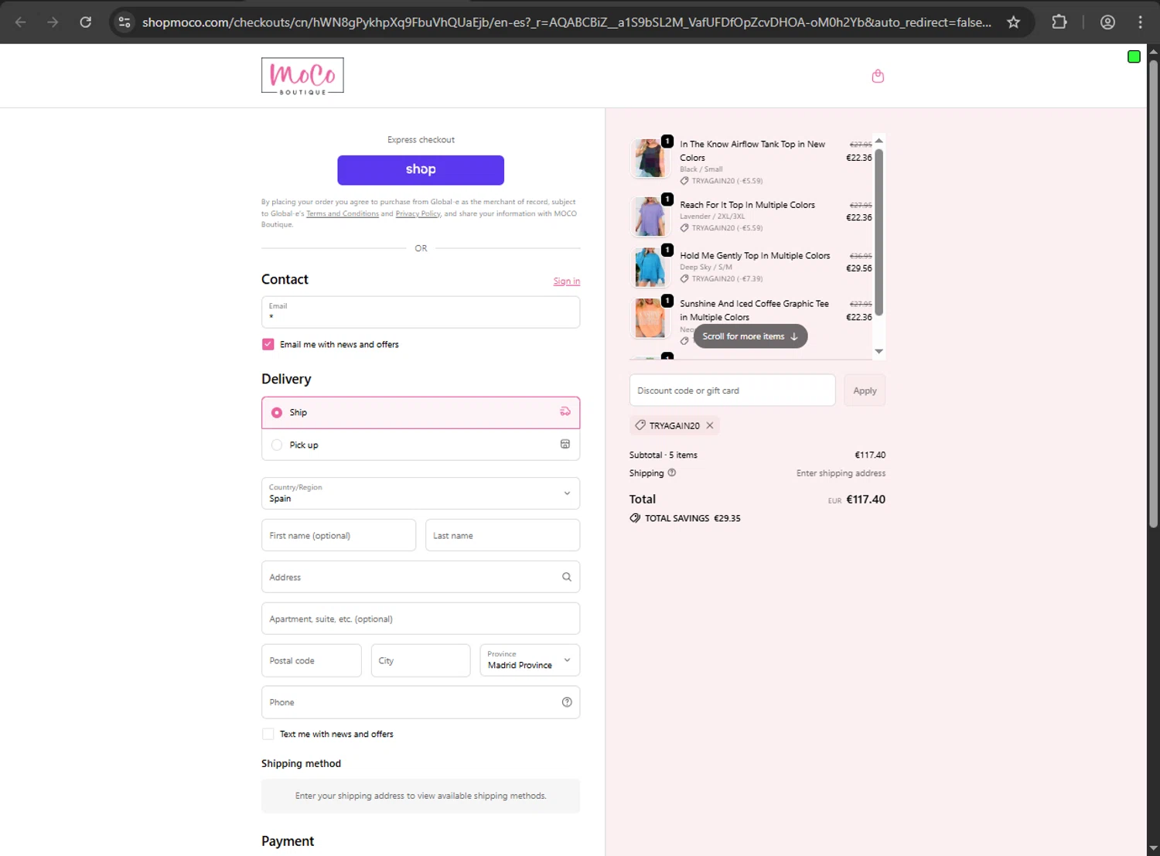Click the Apartment, suite, etc. field
Viewport: 1160px width, 856px height.
[x=421, y=619]
